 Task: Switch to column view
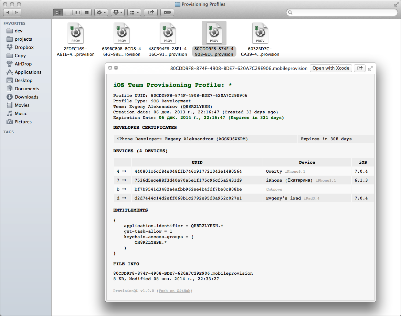click(x=77, y=12)
